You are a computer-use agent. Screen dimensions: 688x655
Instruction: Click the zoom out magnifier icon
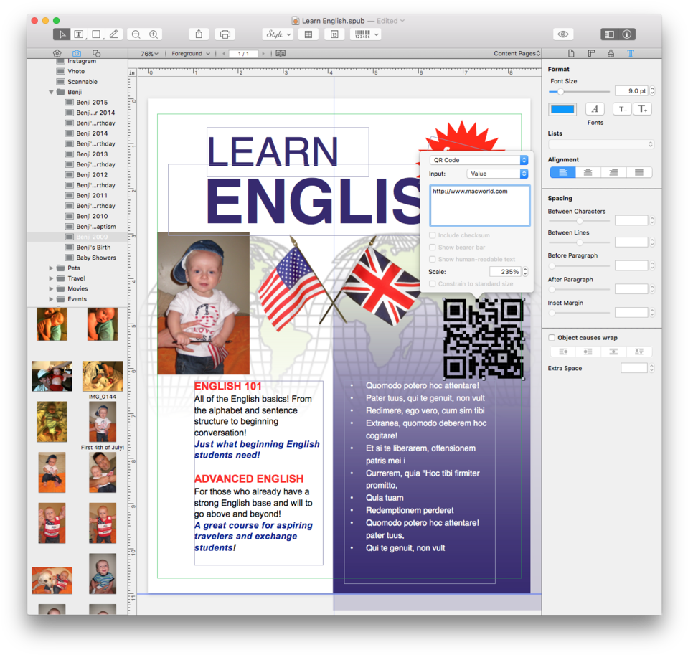[x=136, y=34]
